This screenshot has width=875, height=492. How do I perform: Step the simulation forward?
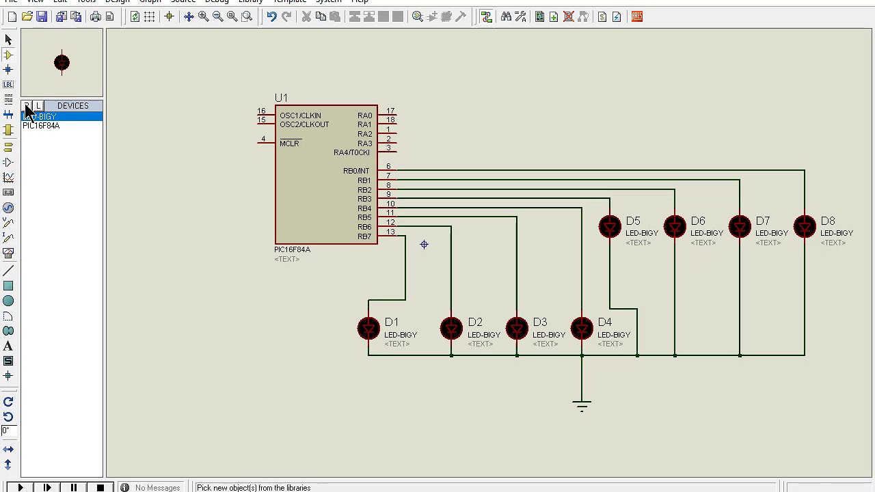tap(46, 487)
